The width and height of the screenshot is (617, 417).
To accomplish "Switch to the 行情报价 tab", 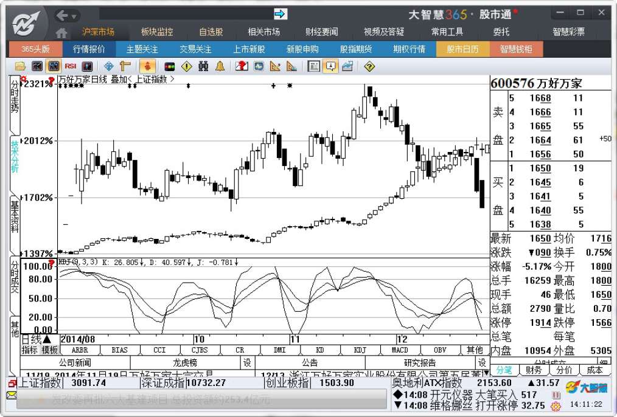I will click(89, 49).
